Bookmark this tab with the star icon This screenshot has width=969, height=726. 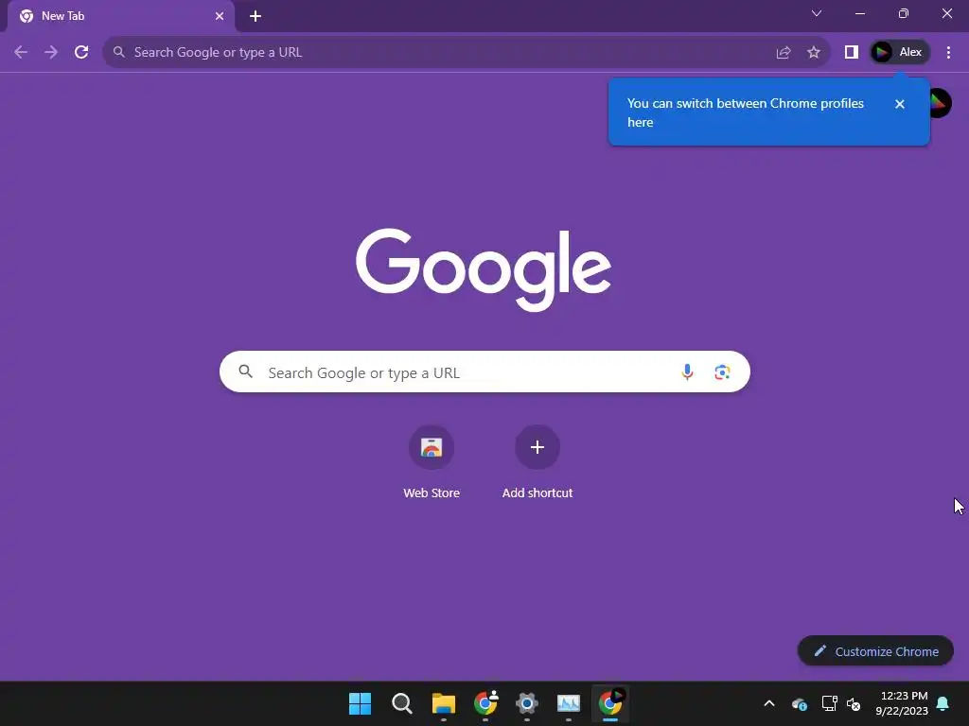(813, 53)
